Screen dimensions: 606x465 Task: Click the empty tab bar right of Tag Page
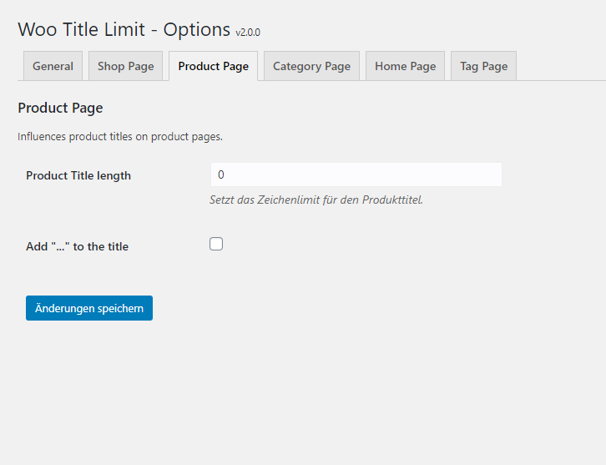[561, 66]
